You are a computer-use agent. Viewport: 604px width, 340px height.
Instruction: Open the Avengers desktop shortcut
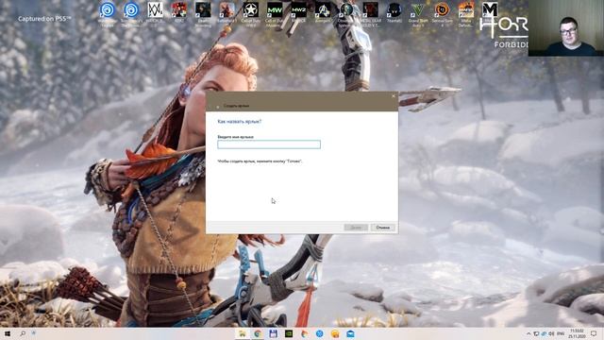323,12
